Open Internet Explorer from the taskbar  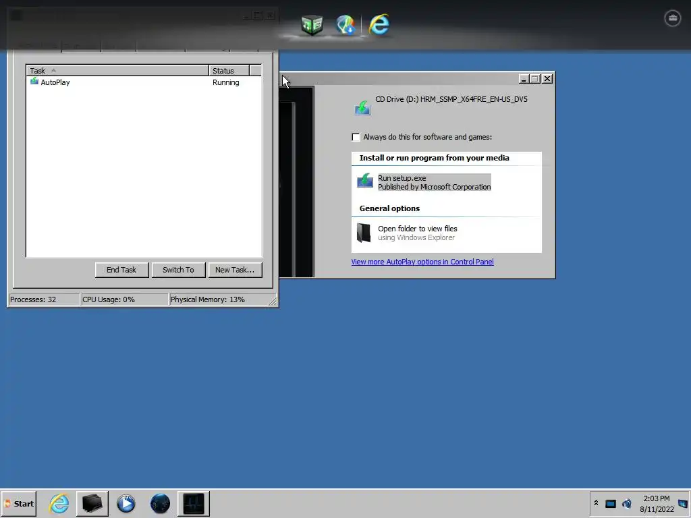click(59, 503)
